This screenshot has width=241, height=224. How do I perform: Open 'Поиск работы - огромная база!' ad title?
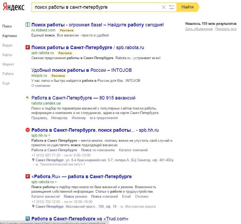click(98, 25)
